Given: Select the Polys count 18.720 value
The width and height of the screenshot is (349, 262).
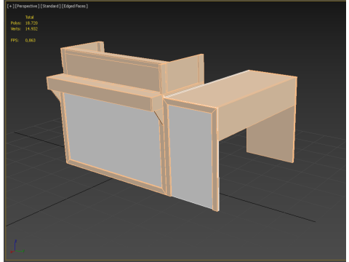Looking at the screenshot, I should click(31, 23).
